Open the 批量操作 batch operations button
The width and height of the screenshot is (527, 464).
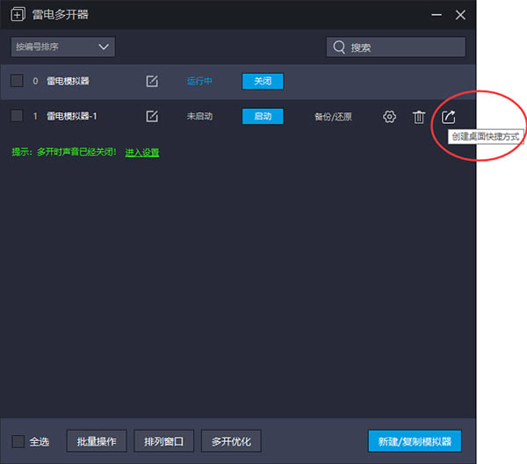click(97, 441)
